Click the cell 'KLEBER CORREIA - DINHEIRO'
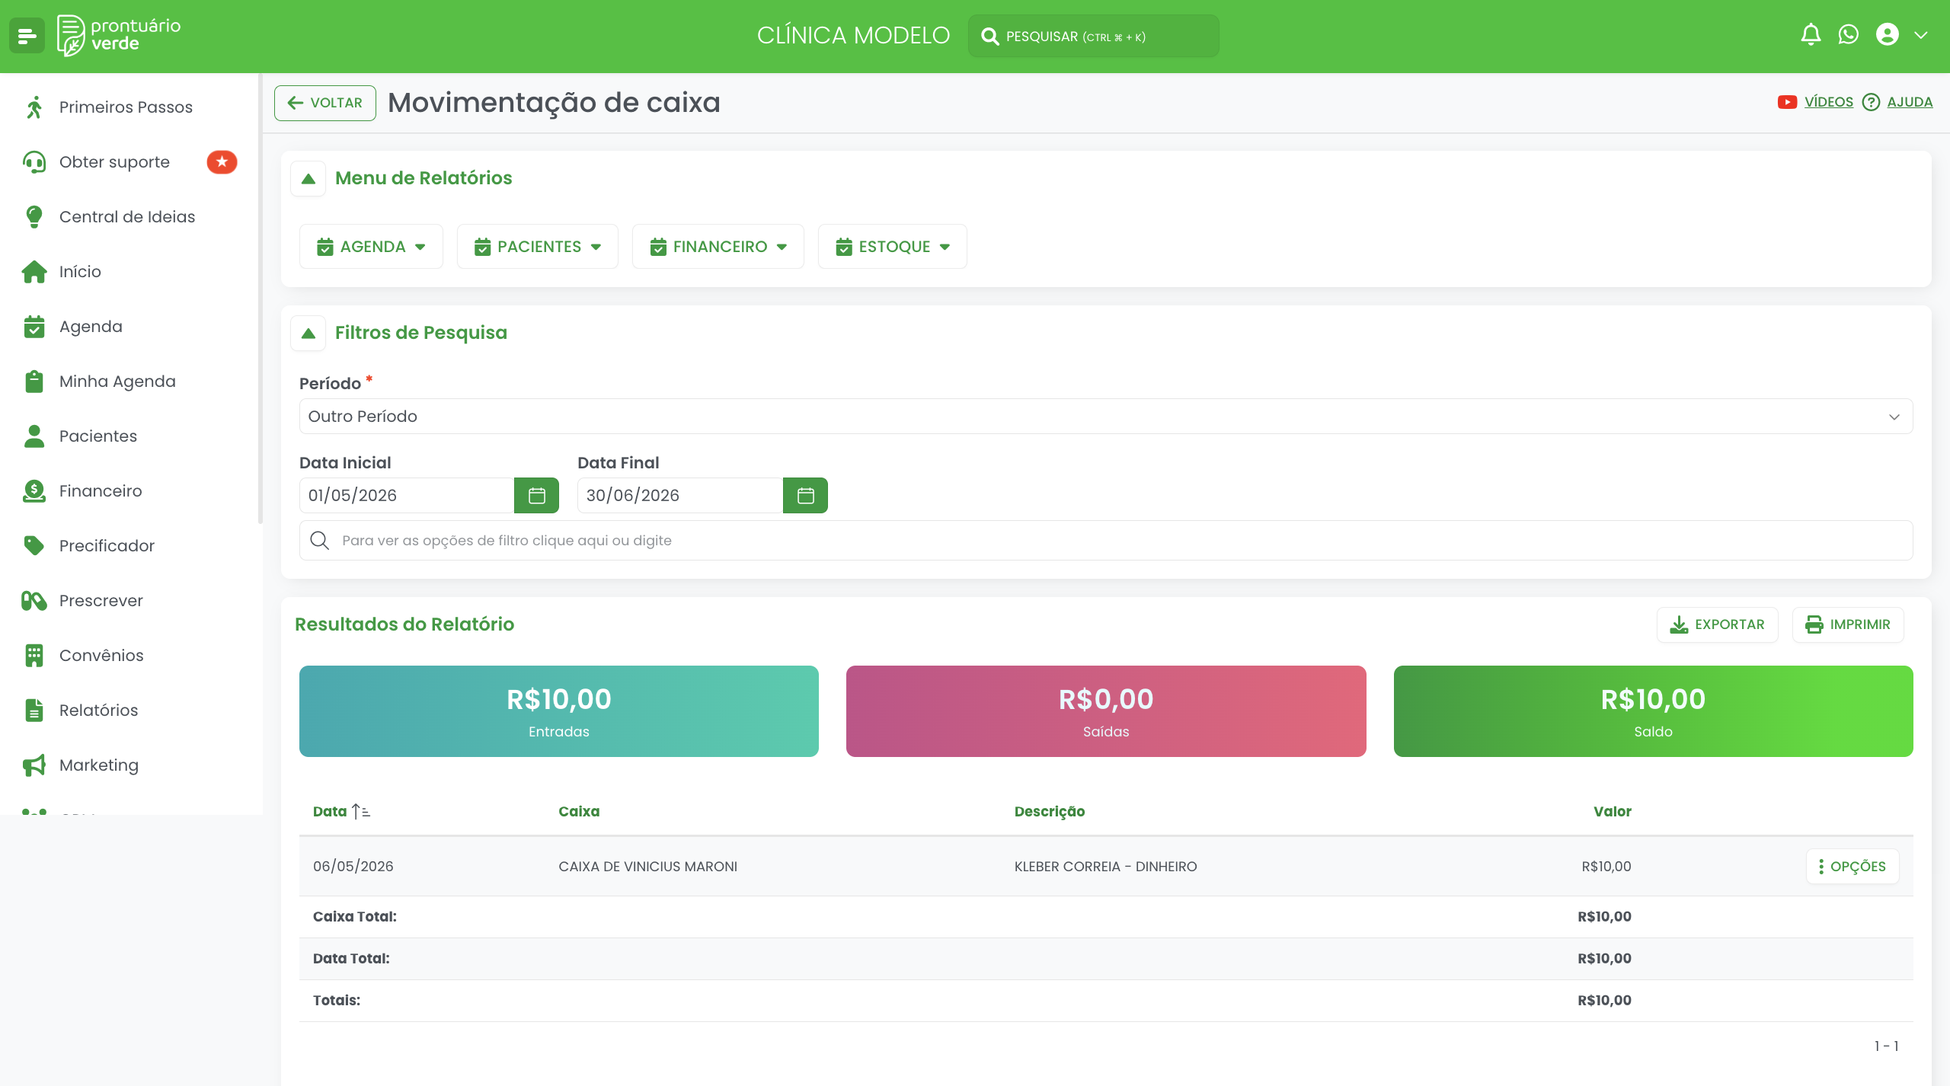 click(1106, 867)
